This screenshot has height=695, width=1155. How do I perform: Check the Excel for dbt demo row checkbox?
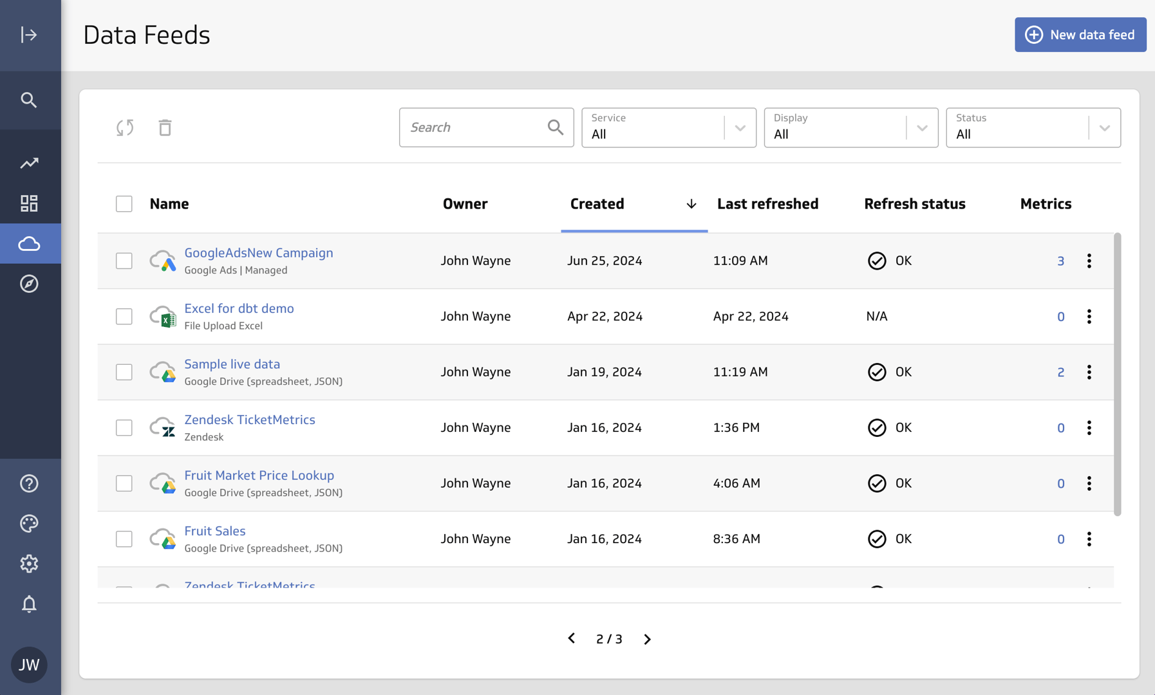tap(124, 317)
